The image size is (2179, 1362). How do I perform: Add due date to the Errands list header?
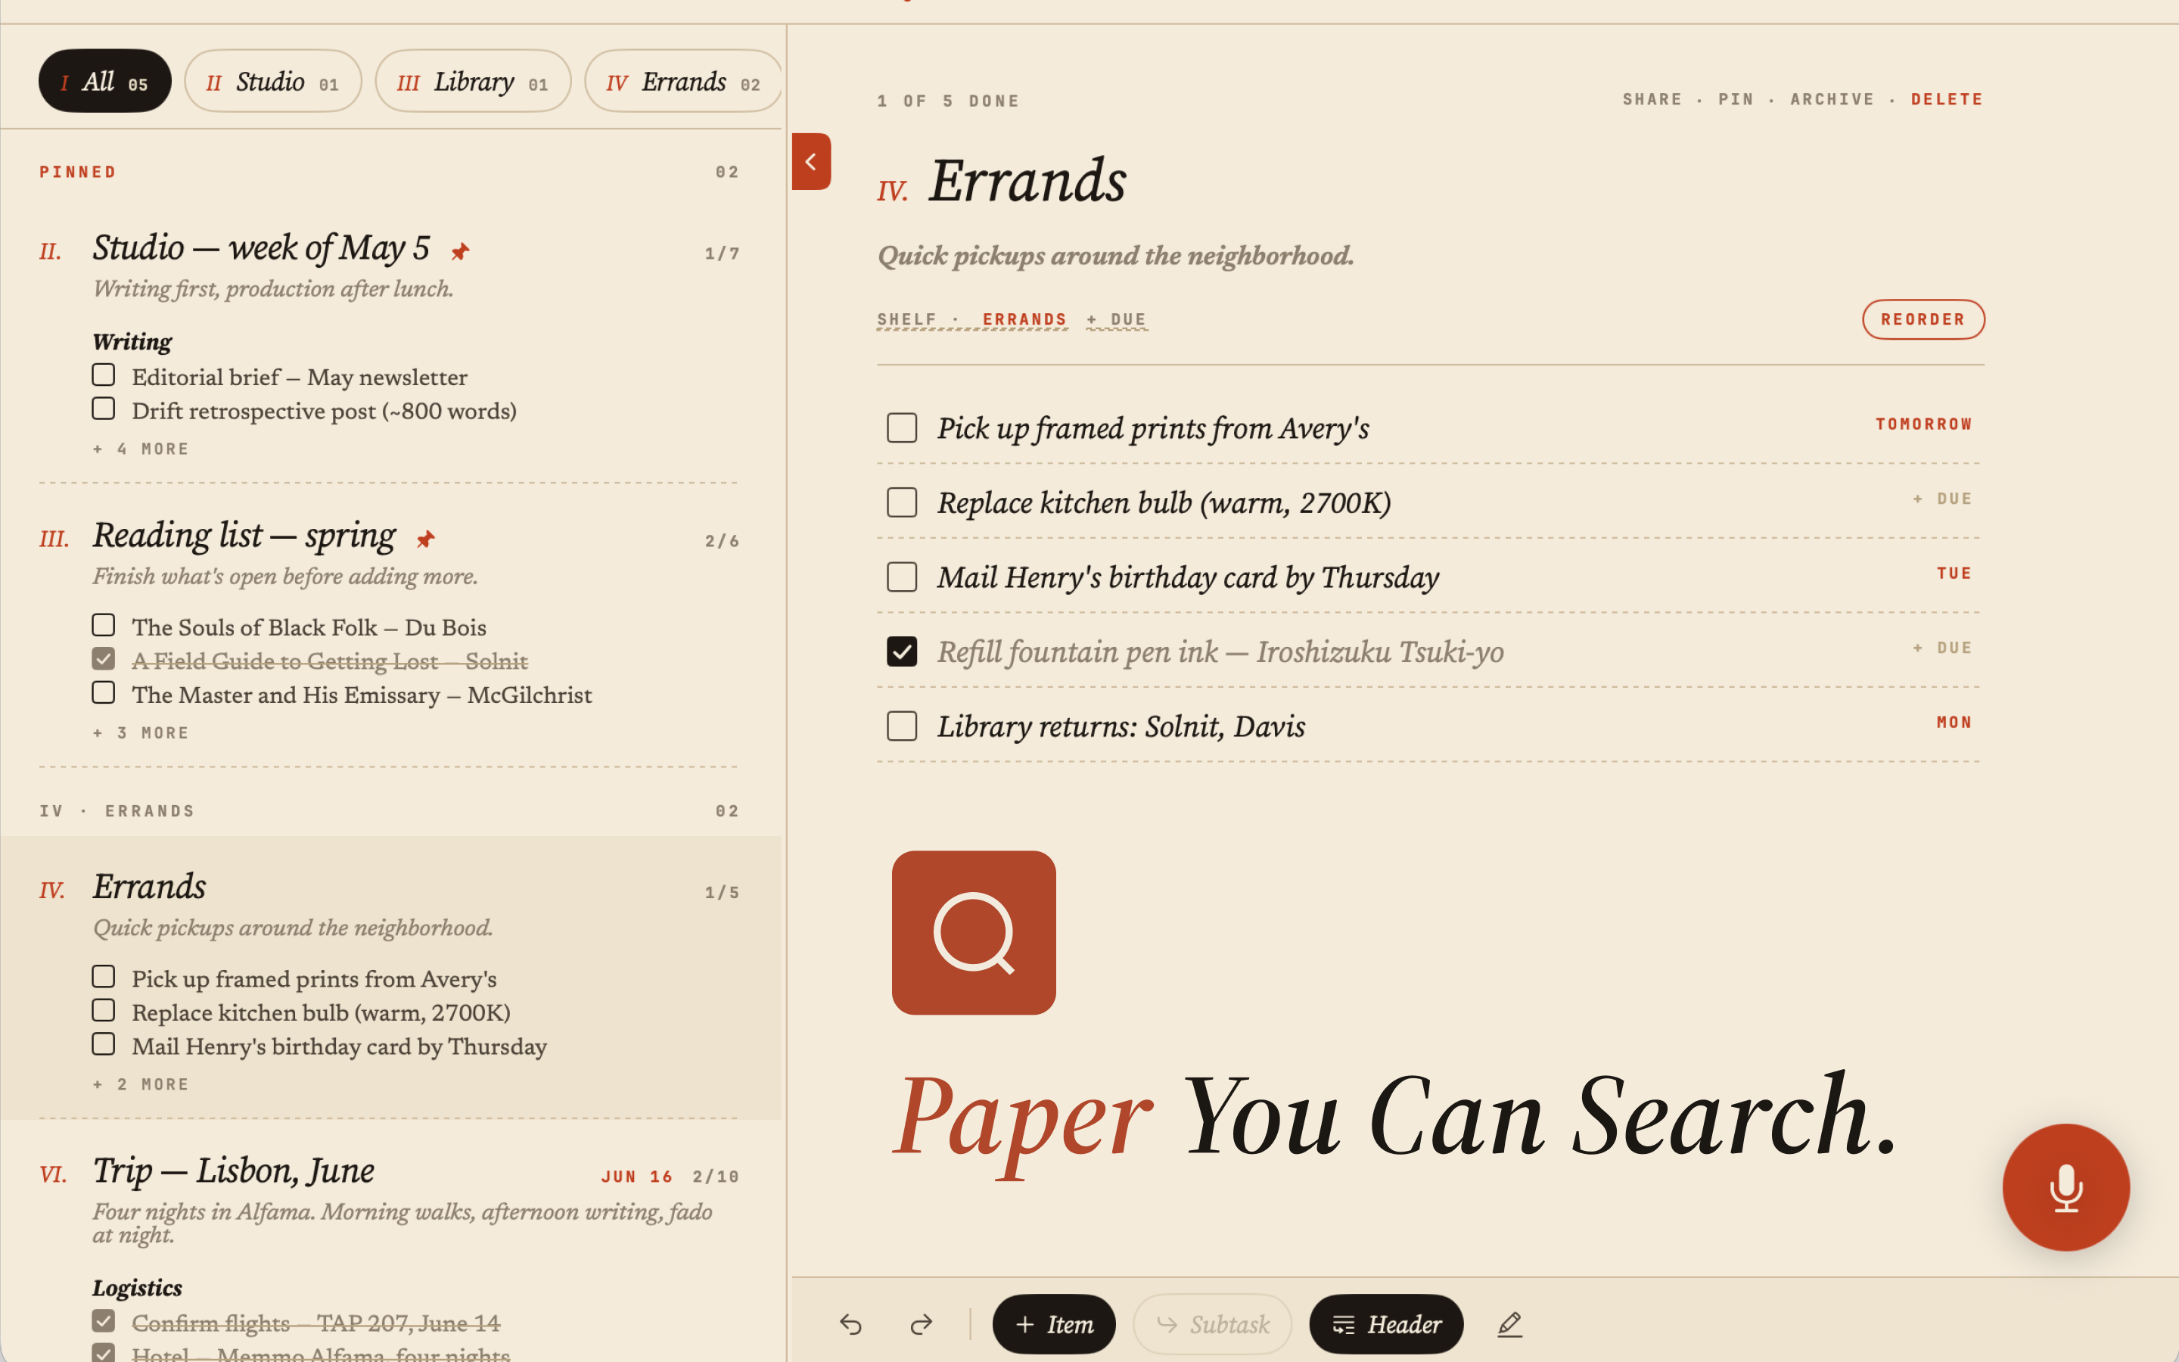coord(1117,320)
